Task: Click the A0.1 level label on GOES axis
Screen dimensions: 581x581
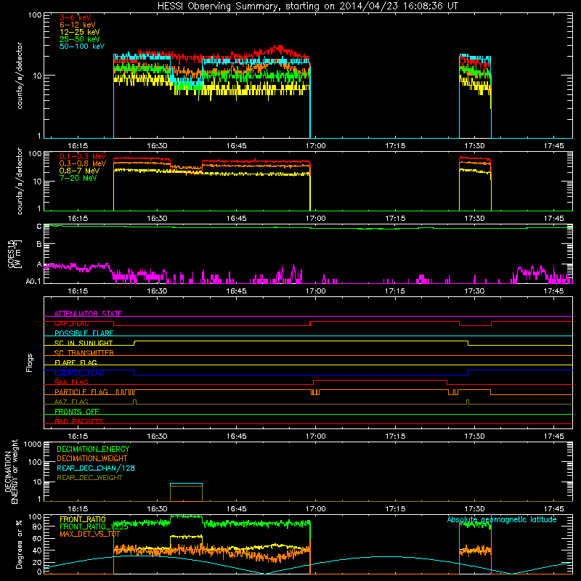Action: (33, 281)
